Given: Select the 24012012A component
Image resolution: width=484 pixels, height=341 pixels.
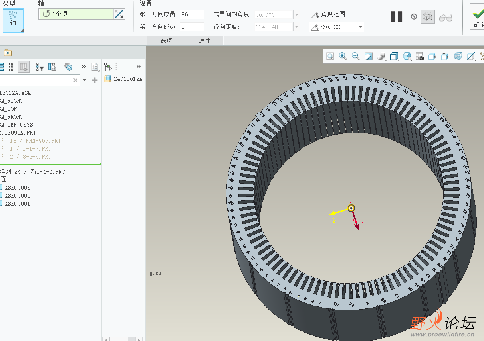Looking at the screenshot, I should [x=123, y=79].
